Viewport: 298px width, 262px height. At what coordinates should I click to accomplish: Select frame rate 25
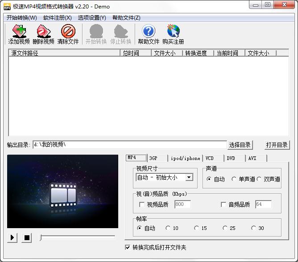(x=225, y=228)
